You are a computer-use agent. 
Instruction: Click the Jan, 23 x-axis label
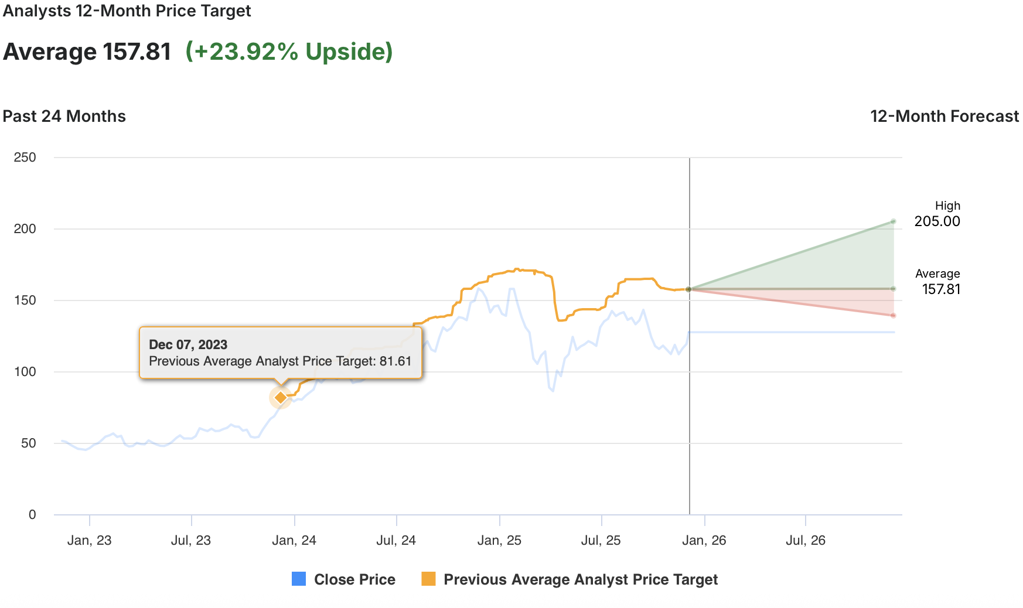(89, 540)
